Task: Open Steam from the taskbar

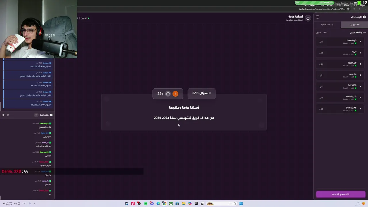Action: click(x=126, y=204)
